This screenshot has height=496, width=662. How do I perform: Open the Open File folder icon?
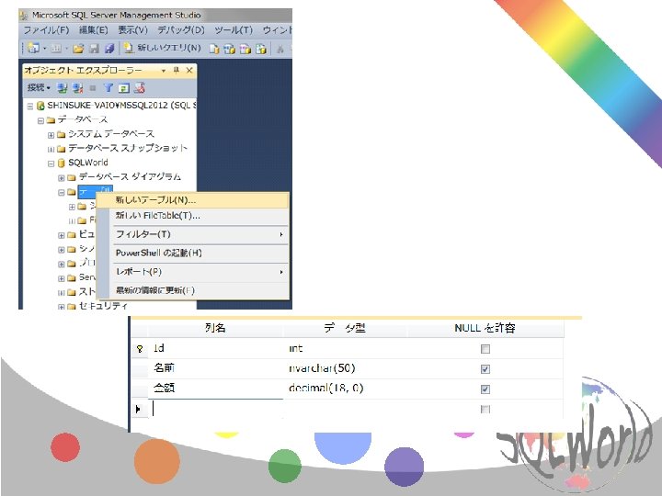click(x=78, y=49)
